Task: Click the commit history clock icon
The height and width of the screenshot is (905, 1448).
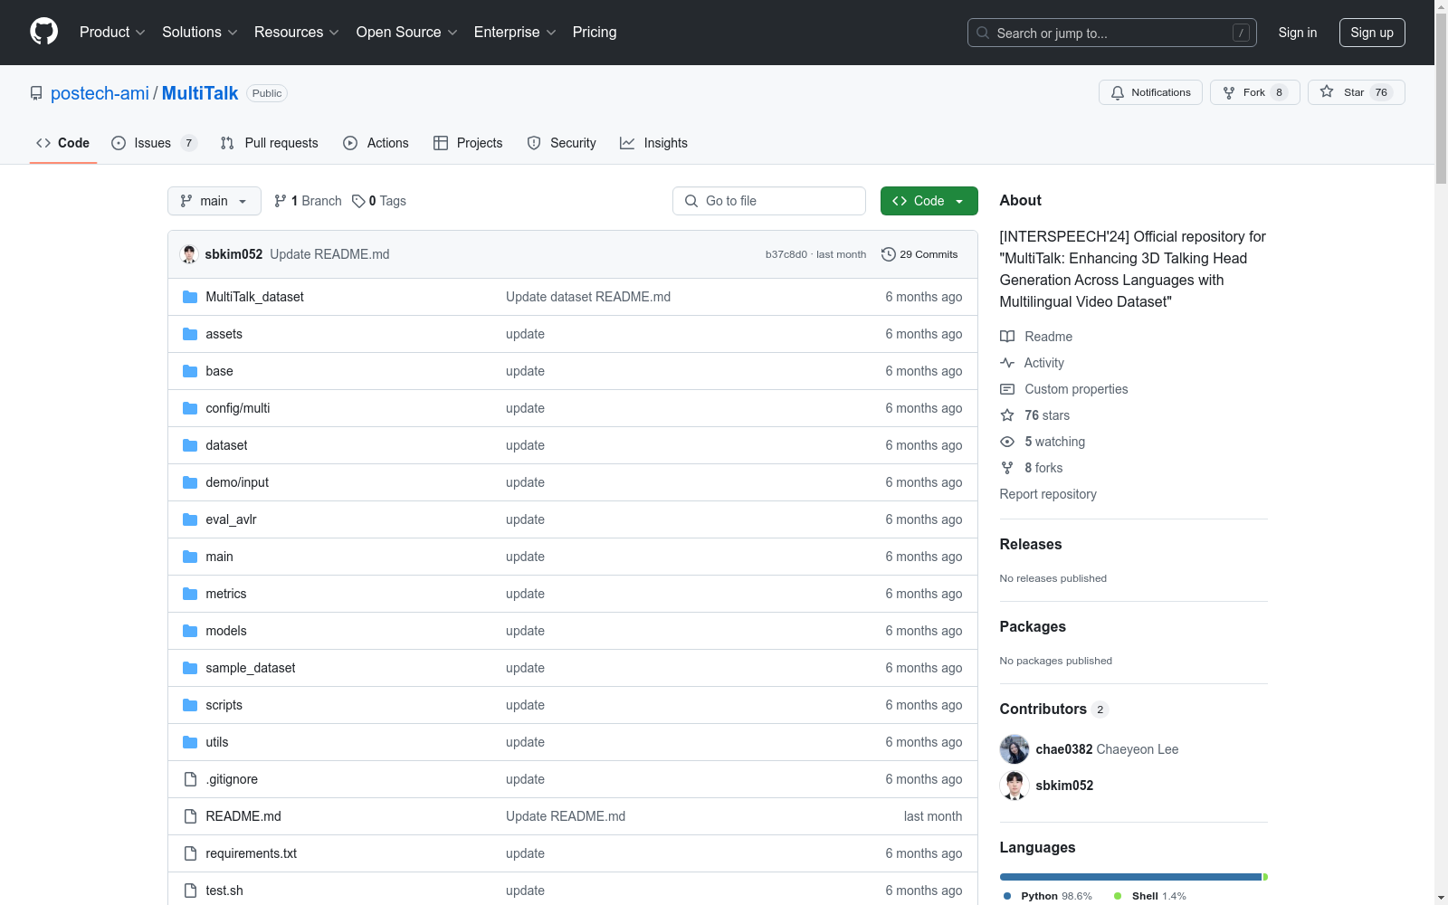Action: 889,254
